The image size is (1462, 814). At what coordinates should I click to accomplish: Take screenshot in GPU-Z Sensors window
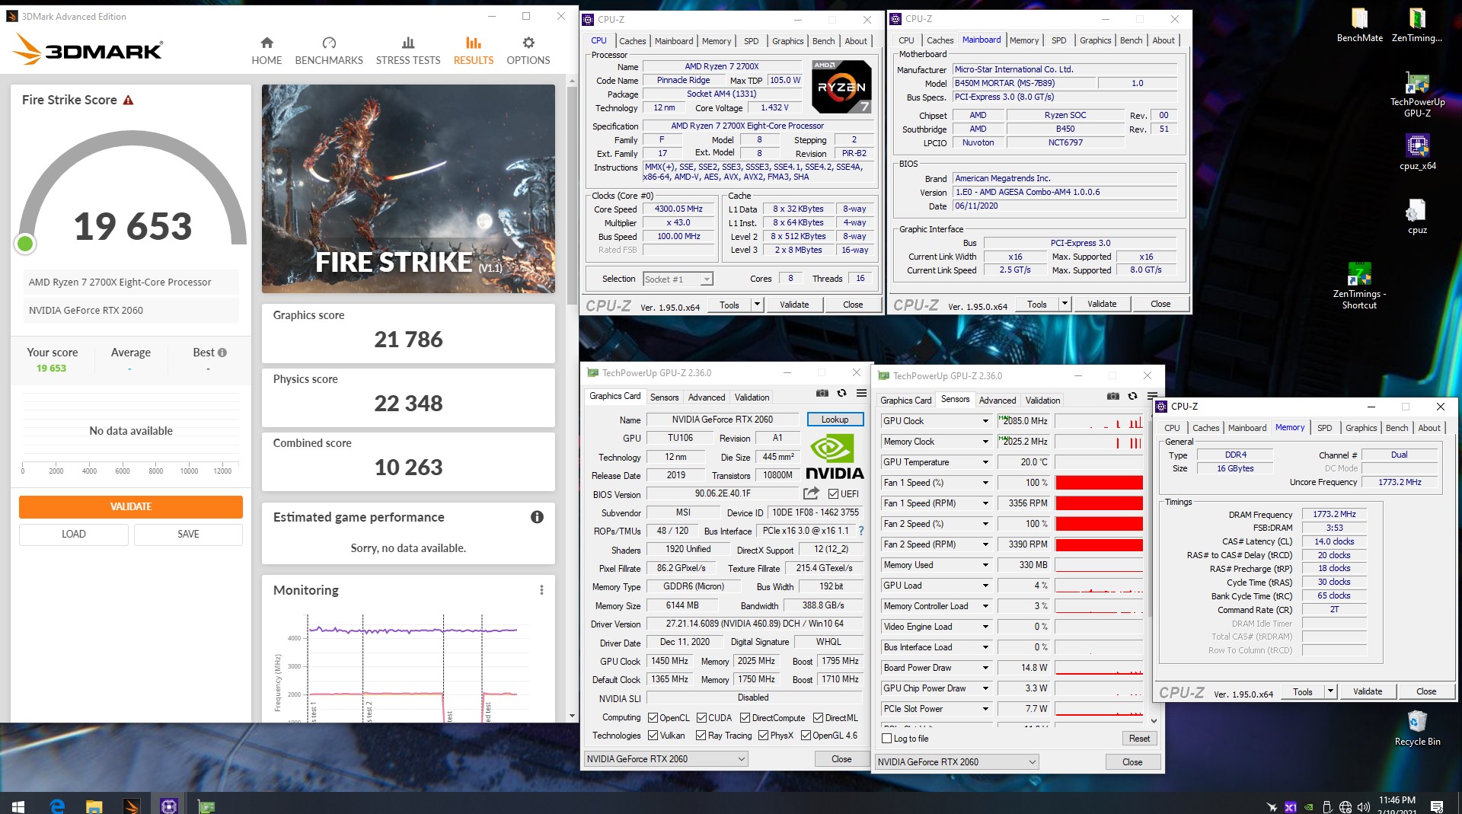click(x=1113, y=397)
